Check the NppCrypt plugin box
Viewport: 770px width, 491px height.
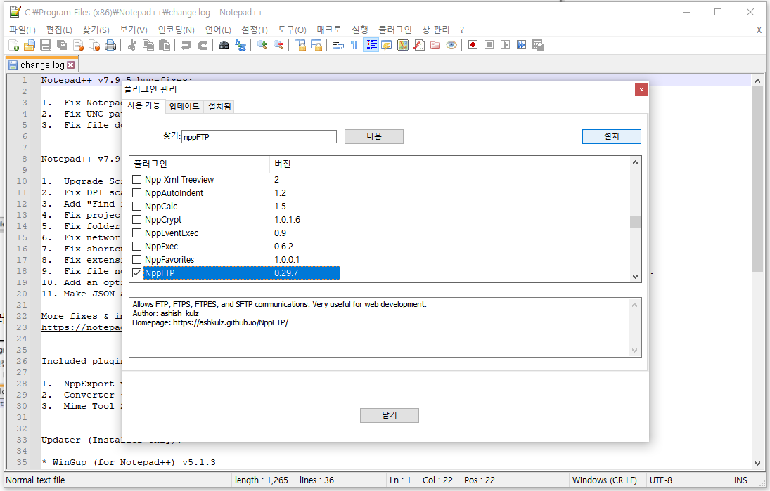click(137, 219)
